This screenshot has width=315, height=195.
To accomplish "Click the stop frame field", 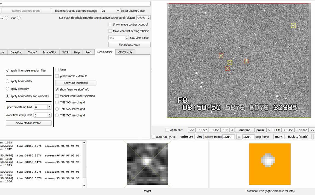I will pyautogui.click(x=248, y=137).
